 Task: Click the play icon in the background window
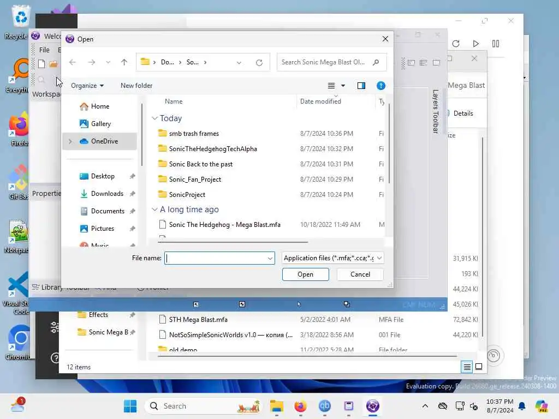click(475, 44)
